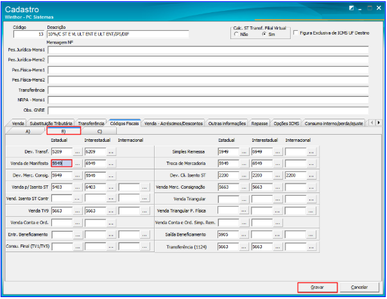Click the window options icon in title bar
This screenshot has width=387, height=299.
[x=352, y=8]
